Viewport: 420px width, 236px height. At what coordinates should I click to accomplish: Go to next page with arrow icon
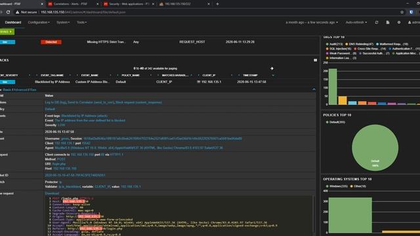272,68
